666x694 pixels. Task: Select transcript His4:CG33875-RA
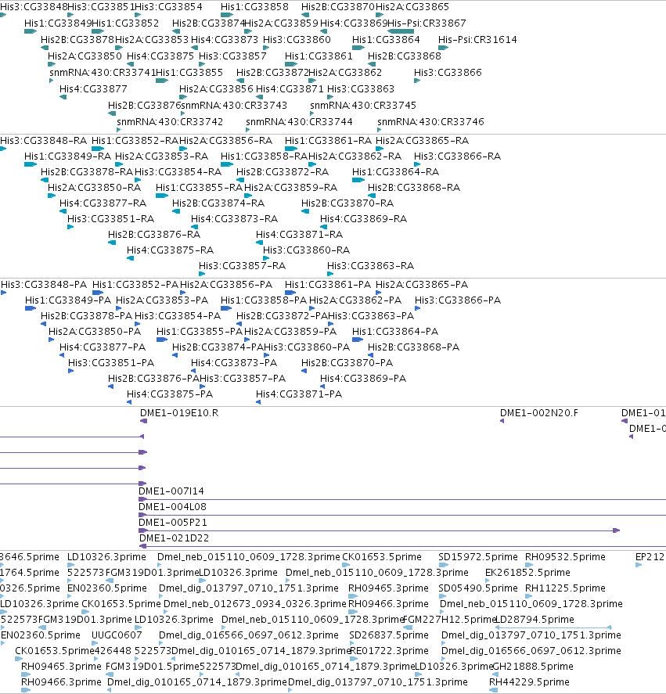tap(170, 250)
